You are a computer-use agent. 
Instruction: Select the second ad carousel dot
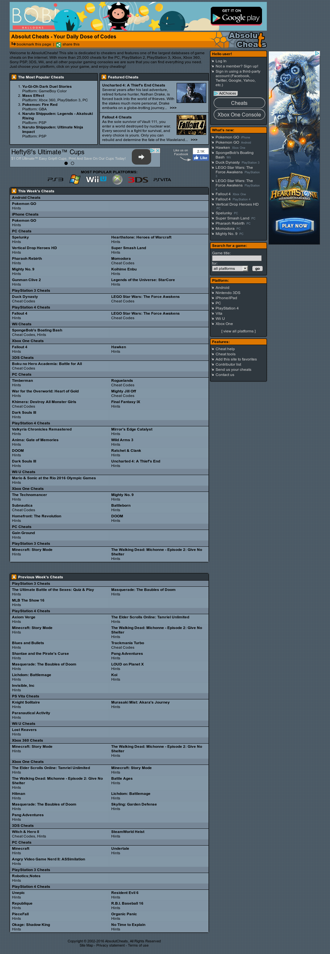pyautogui.click(x=73, y=163)
